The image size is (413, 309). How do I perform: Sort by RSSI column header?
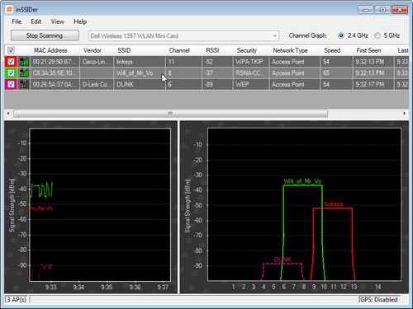tap(217, 50)
